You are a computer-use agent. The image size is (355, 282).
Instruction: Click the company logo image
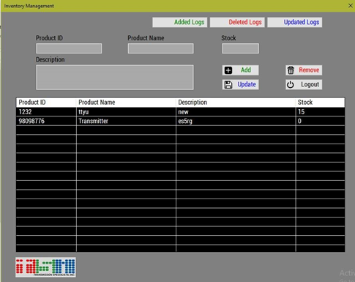[45, 267]
